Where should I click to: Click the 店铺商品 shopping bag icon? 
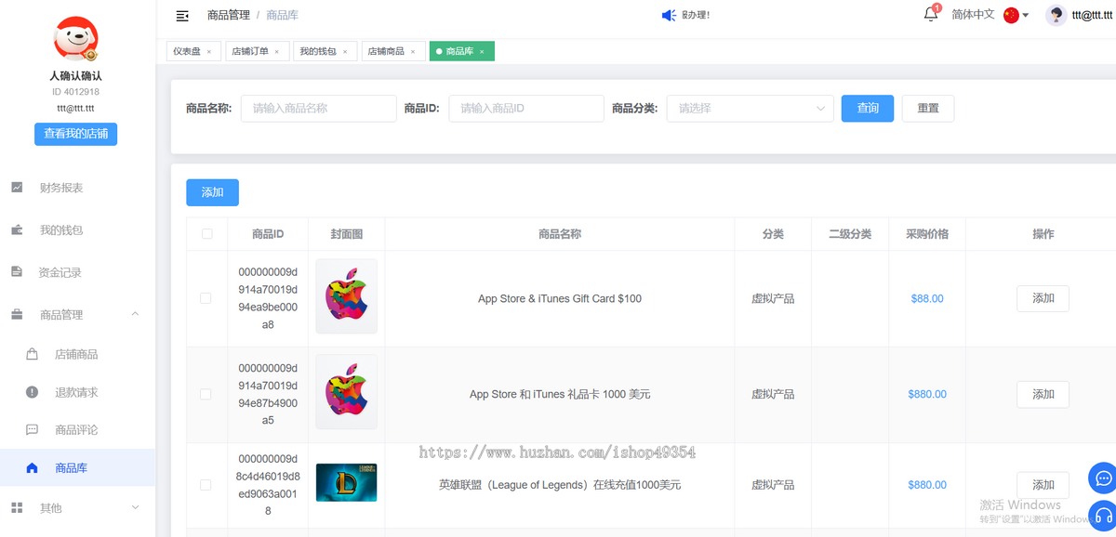coord(32,354)
